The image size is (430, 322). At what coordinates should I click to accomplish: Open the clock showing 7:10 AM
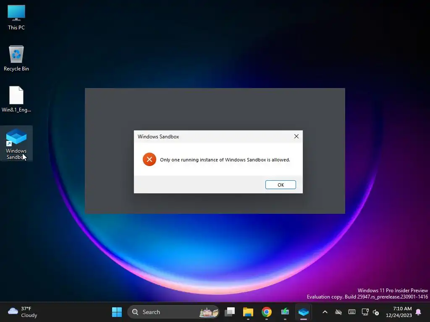tap(399, 312)
